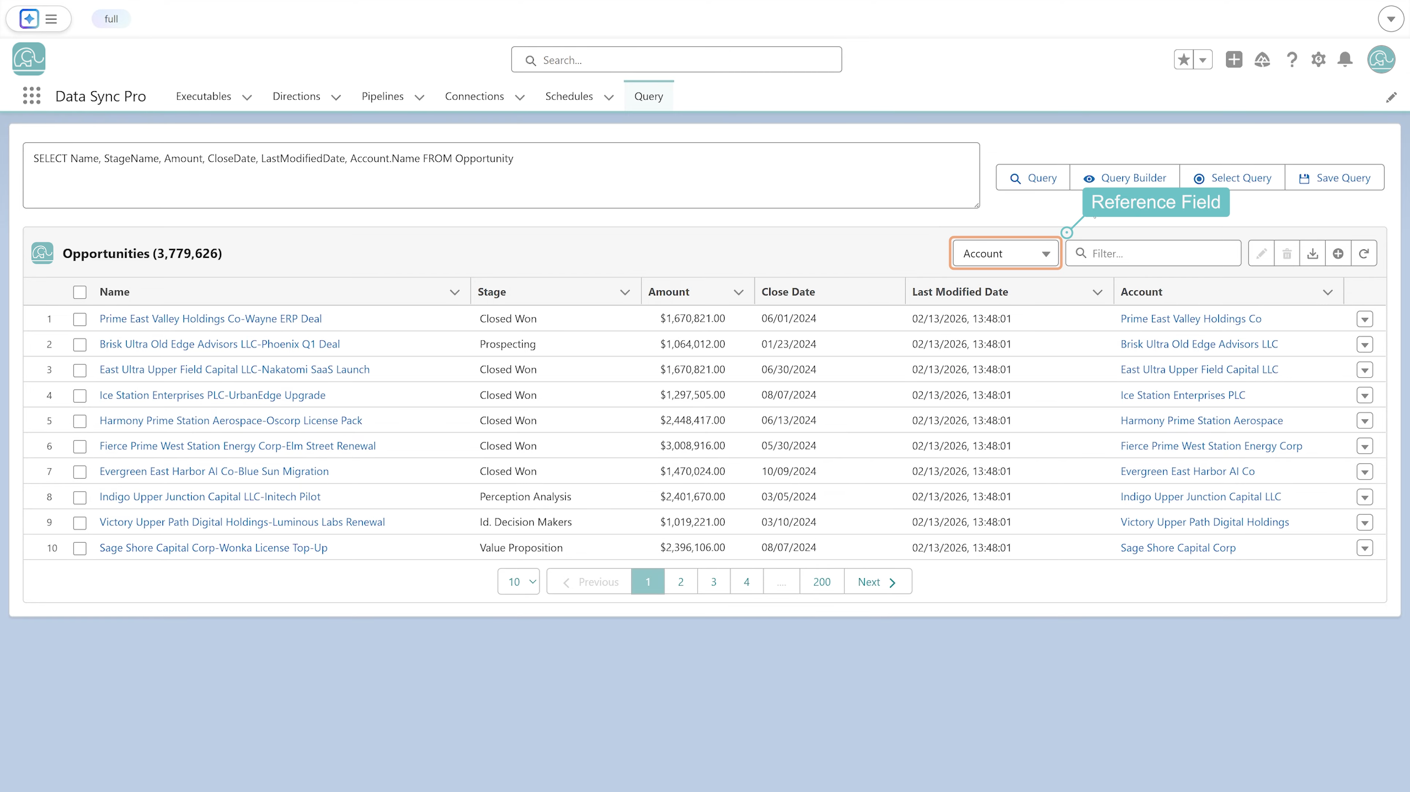Open the favorites list dropdown arrow

pyautogui.click(x=1203, y=60)
